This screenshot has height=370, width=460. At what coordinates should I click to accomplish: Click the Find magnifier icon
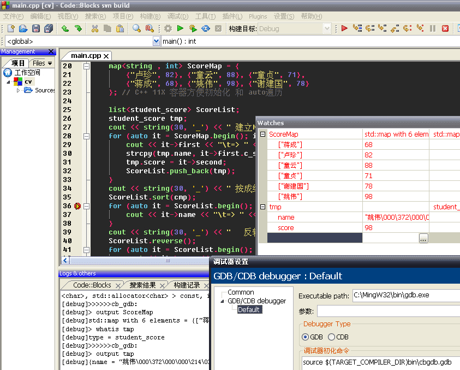pyautogui.click(x=136, y=28)
